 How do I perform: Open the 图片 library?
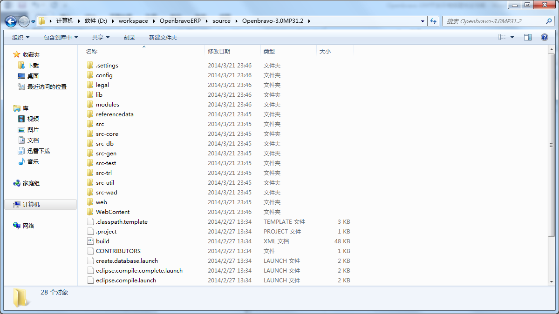33,129
